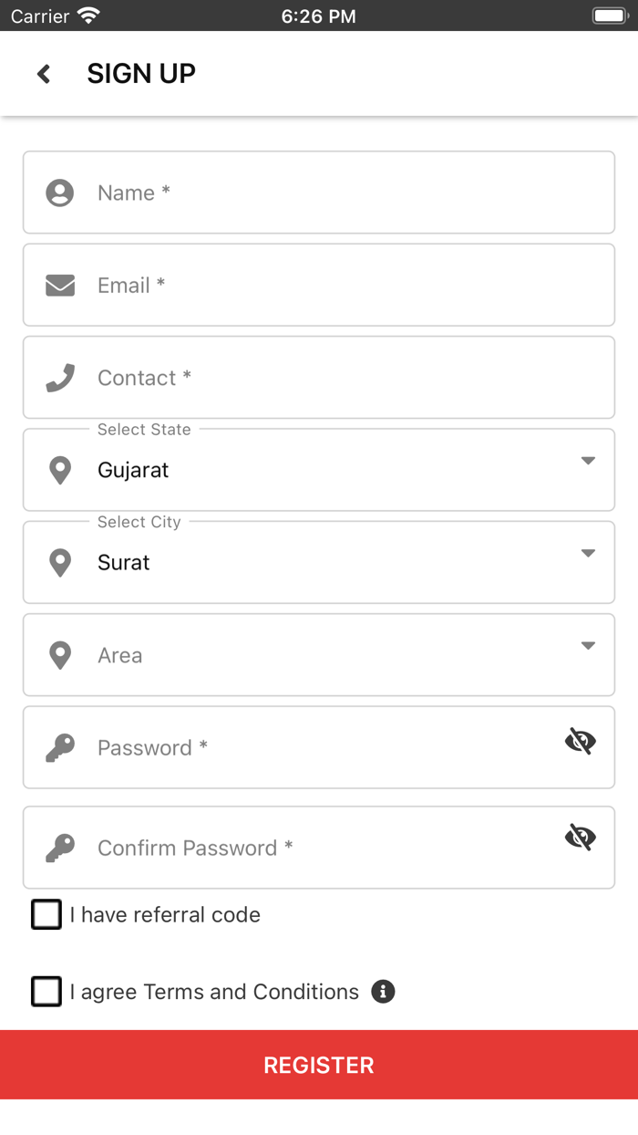638x1135 pixels.
Task: Click the envelope icon in Email field
Action: click(x=60, y=286)
